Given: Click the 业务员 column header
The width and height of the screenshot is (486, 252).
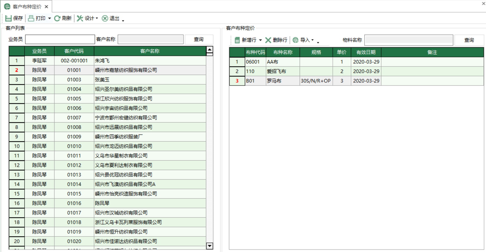Looking at the screenshot, I should [x=39, y=51].
